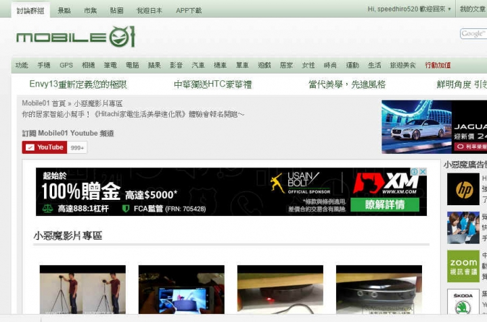Open the 機車 category
This screenshot has width=487, height=322.
pyautogui.click(x=221, y=65)
